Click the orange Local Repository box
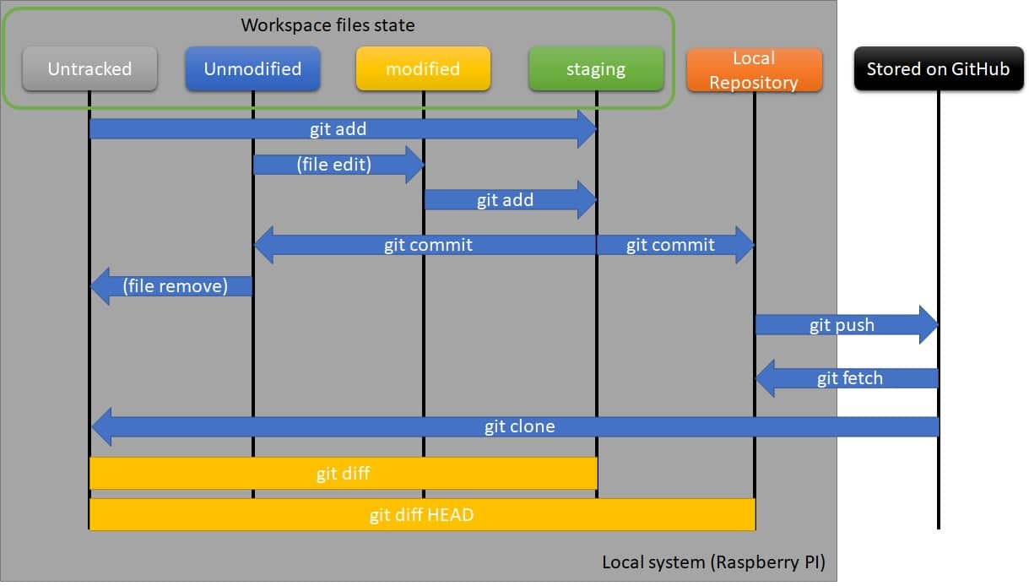This screenshot has width=1029, height=586. tap(754, 69)
